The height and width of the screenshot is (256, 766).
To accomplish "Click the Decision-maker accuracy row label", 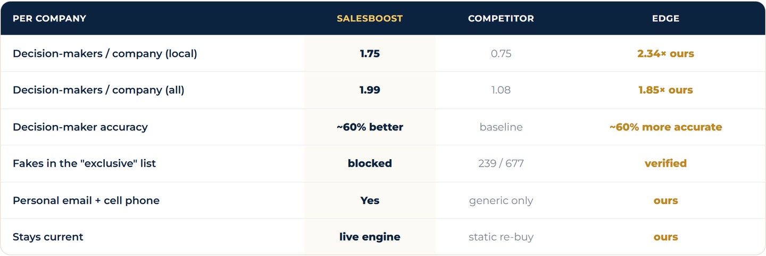I will point(80,127).
